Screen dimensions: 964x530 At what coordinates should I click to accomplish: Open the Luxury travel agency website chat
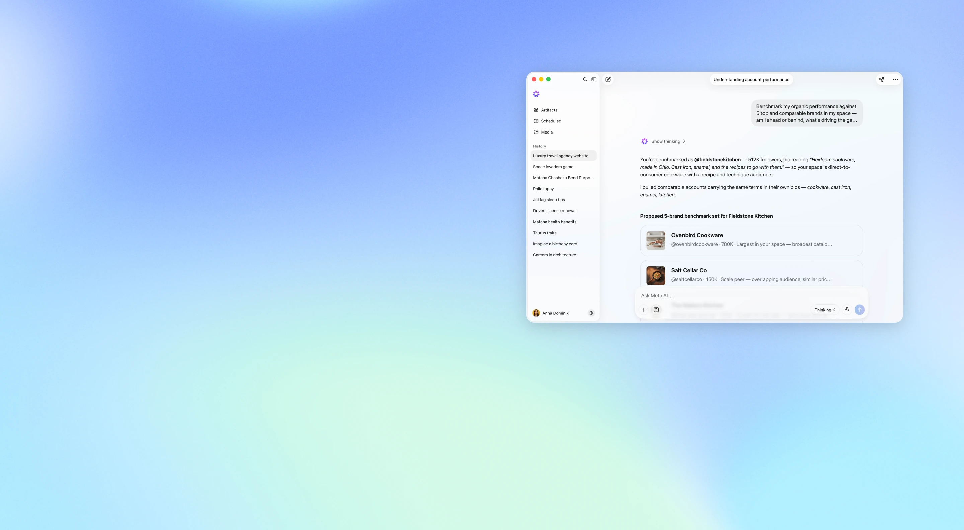pyautogui.click(x=564, y=156)
